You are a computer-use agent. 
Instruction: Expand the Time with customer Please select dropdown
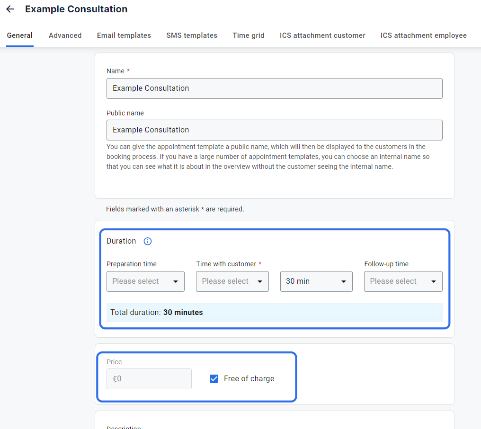pyautogui.click(x=232, y=281)
